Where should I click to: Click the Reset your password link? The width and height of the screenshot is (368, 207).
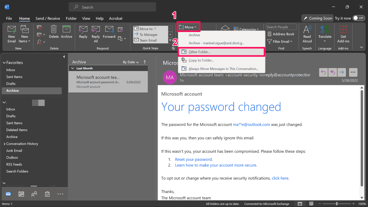tap(193, 159)
